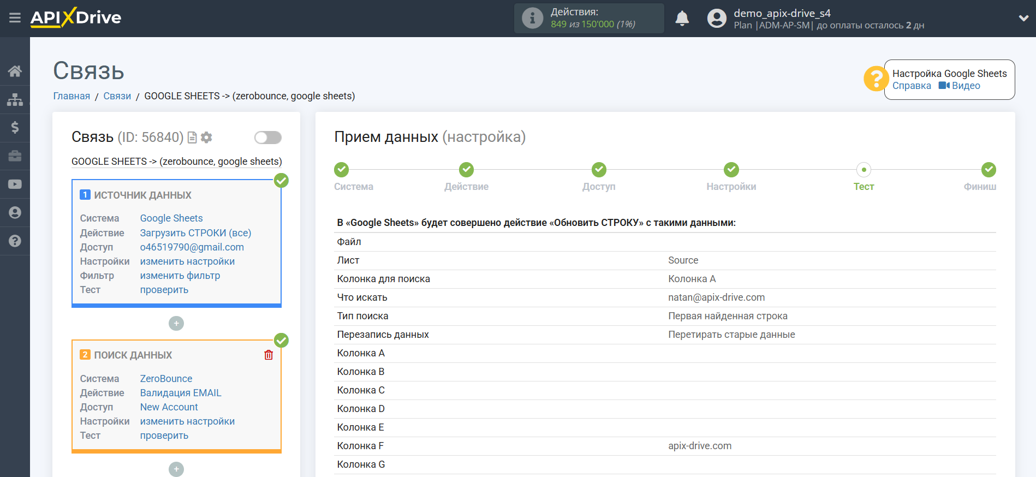1036x477 pixels.
Task: Open billing dollar icon in sidebar
Action: point(15,128)
